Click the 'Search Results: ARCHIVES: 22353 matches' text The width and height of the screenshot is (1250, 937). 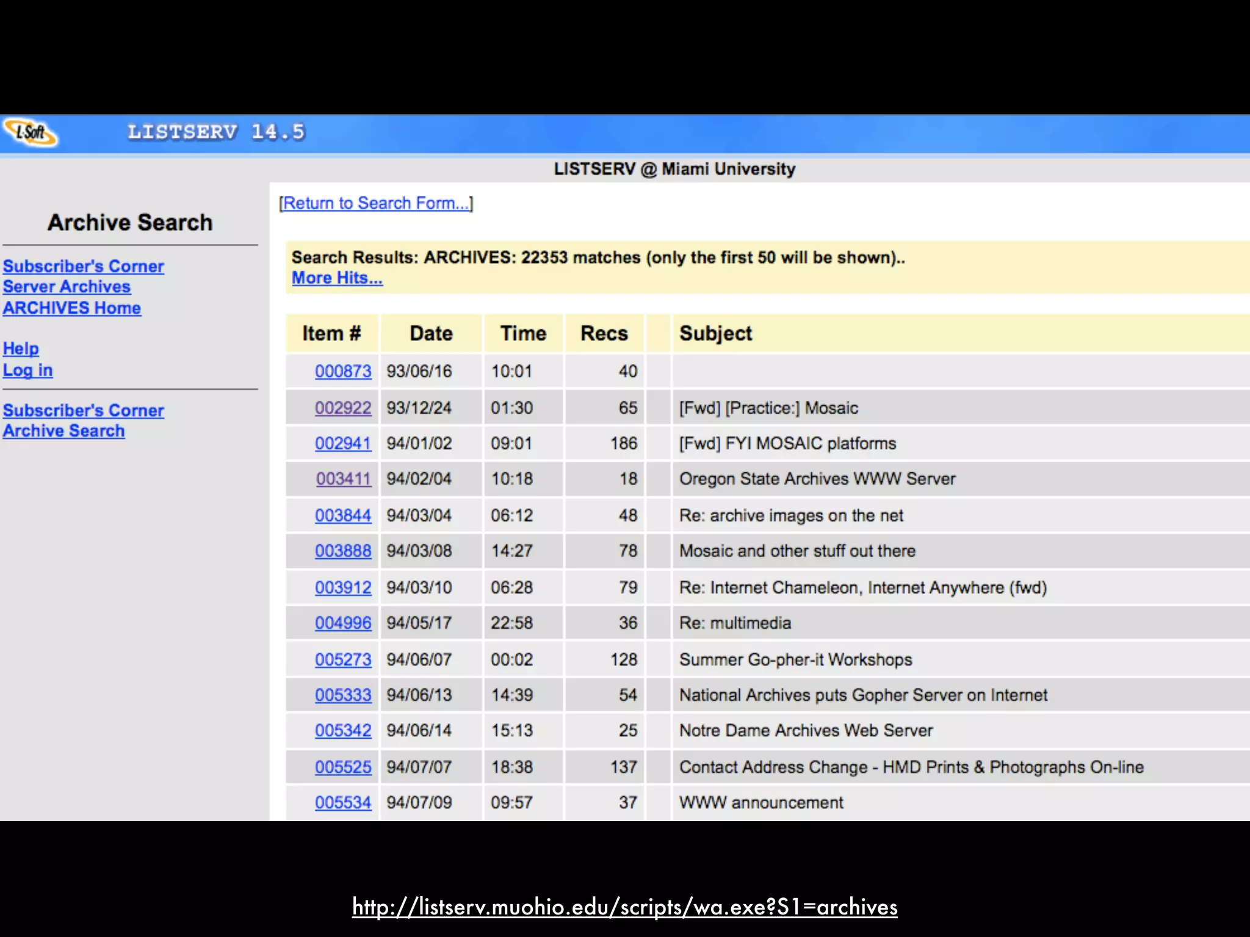[598, 257]
